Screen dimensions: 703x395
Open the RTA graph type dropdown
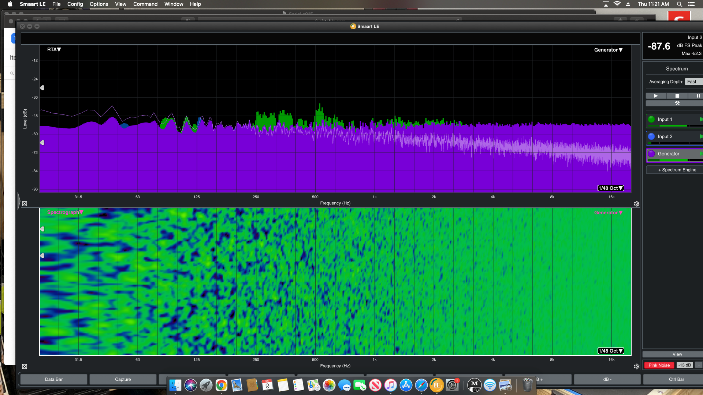pyautogui.click(x=54, y=49)
